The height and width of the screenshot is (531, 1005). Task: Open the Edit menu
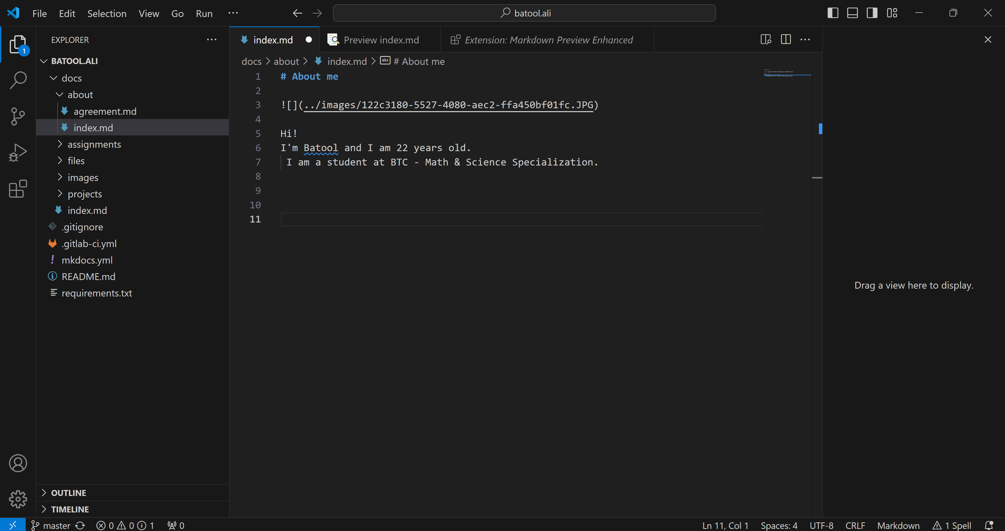pyautogui.click(x=67, y=14)
